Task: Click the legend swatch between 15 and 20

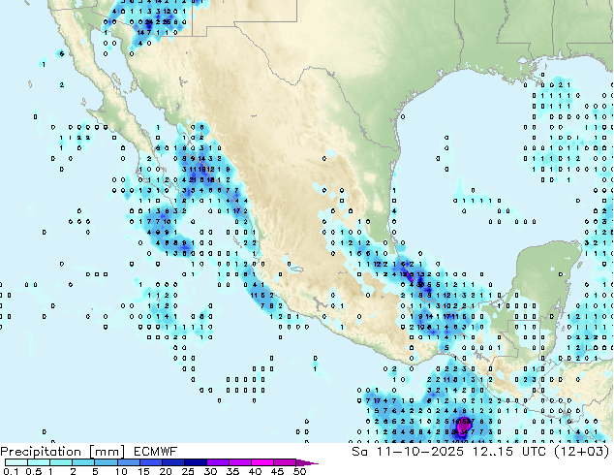Action: coord(150,462)
